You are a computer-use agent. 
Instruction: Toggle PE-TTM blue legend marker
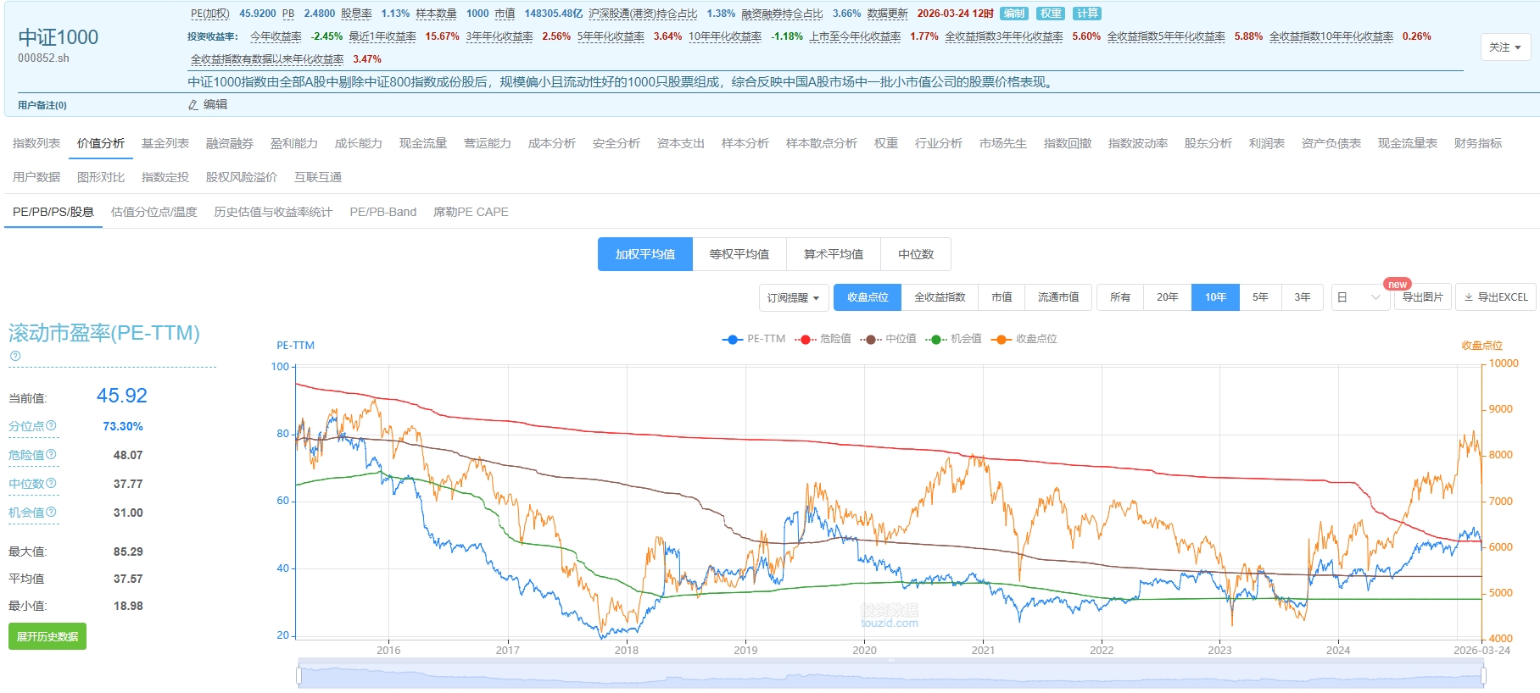tap(733, 339)
